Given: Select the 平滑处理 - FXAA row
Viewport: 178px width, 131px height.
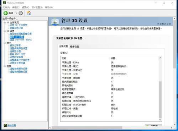Looking at the screenshot, I should coord(110,62).
